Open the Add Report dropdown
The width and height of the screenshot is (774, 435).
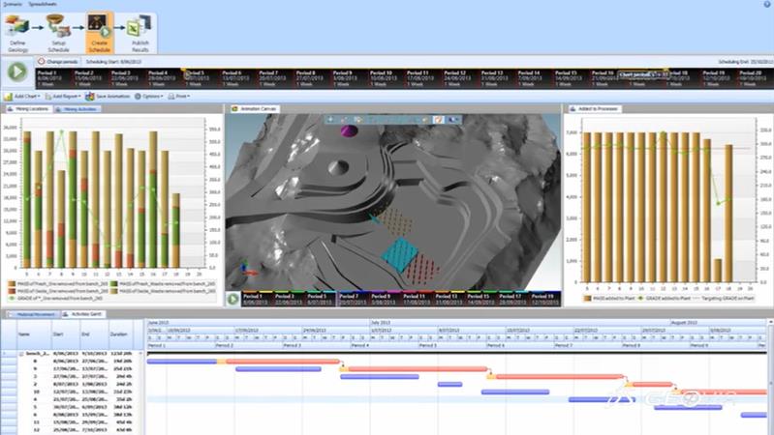coord(63,96)
